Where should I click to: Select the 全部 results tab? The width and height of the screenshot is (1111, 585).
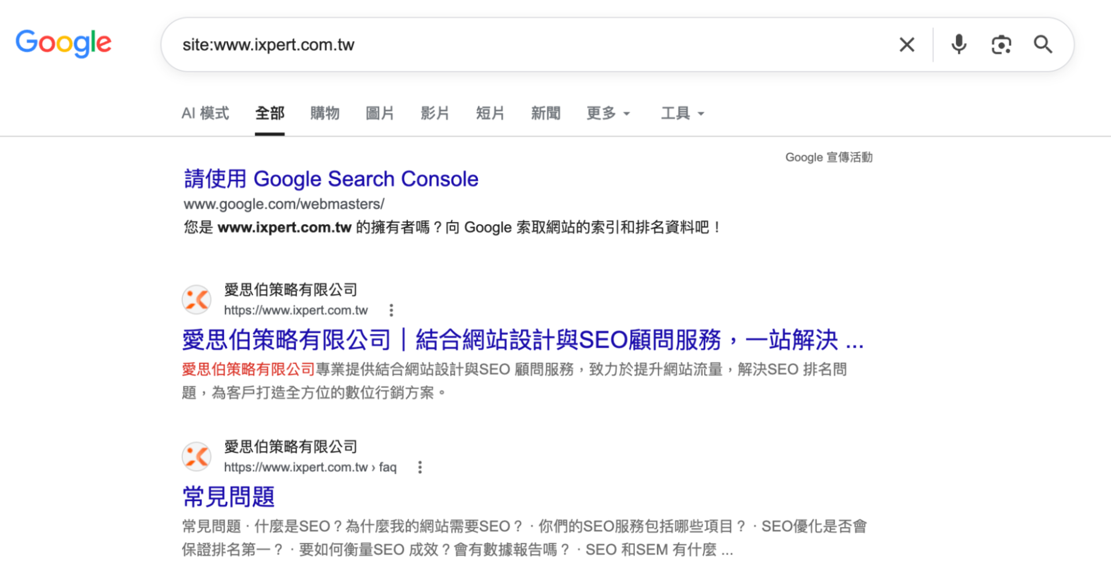click(x=270, y=113)
